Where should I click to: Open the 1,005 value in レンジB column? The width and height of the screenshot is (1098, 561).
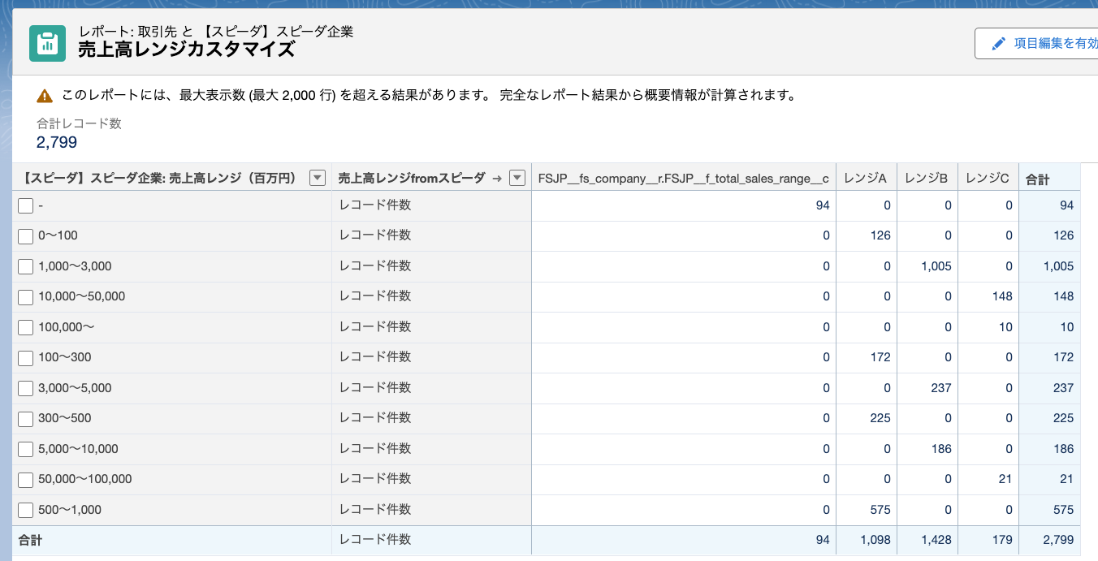click(936, 266)
